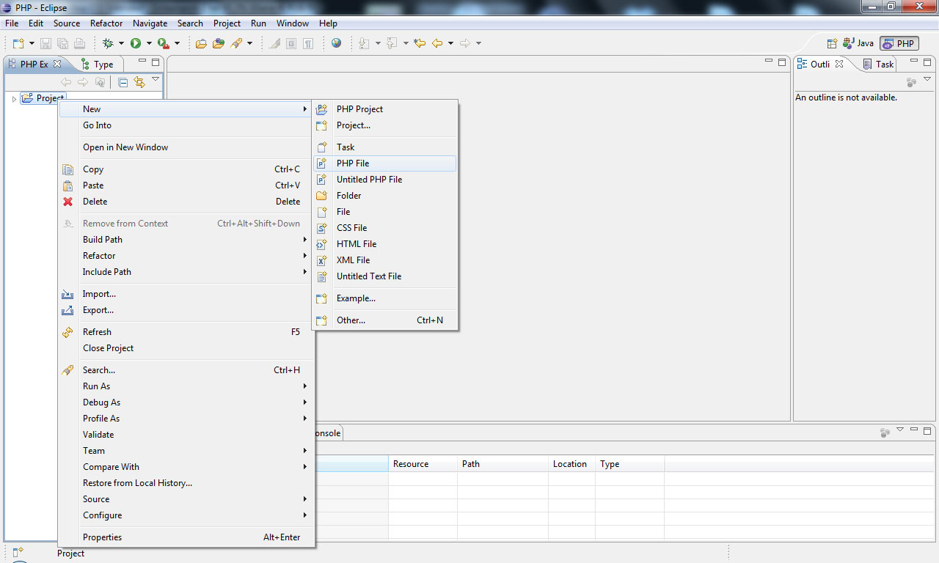The image size is (939, 563).
Task: Click the Back navigation arrow in main toolbar
Action: [x=437, y=43]
